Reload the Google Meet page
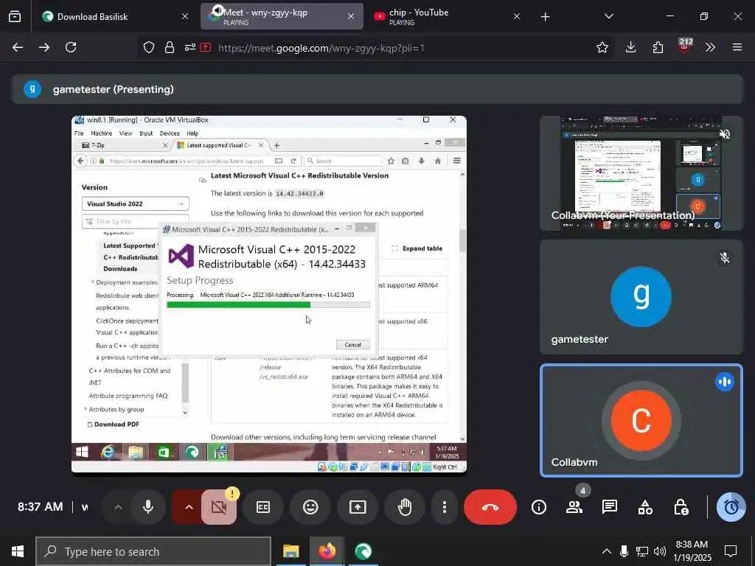Screen dimensions: 755x566 pos(71,47)
